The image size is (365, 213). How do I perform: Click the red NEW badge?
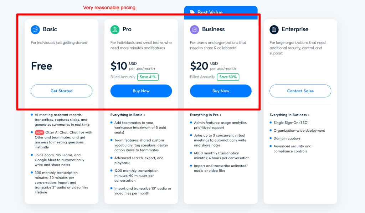click(40, 132)
